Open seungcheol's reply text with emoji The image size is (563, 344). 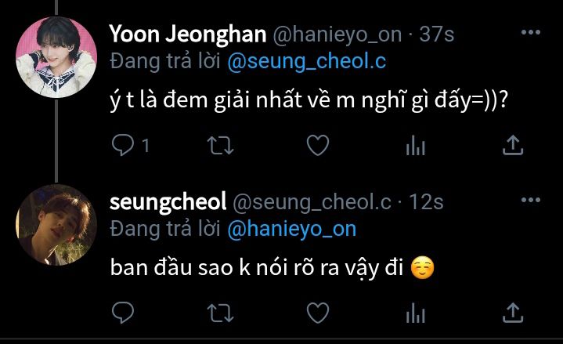[272, 269]
